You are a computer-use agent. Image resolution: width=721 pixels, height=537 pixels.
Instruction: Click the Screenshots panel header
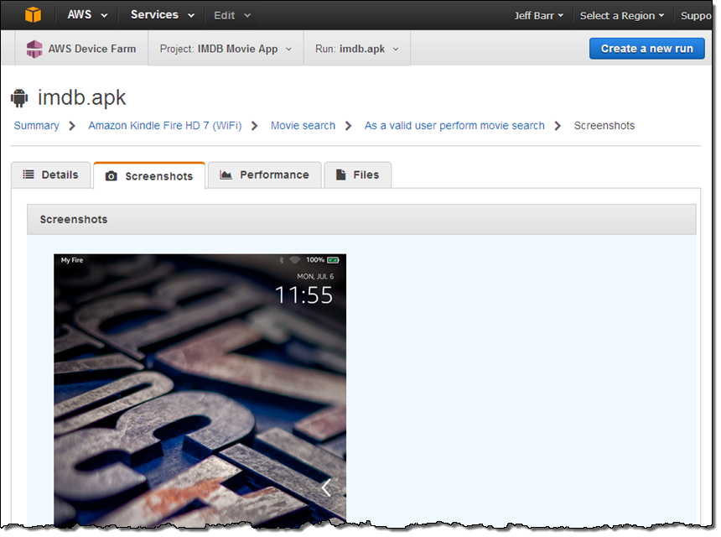[361, 220]
